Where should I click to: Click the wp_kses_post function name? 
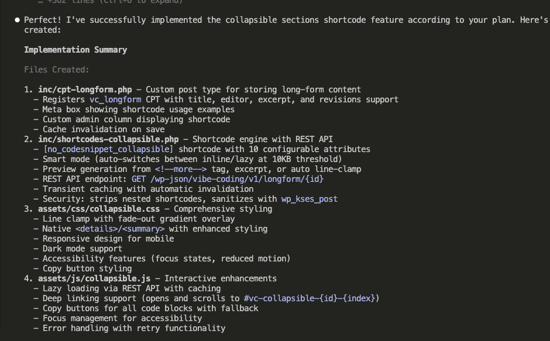point(311,199)
